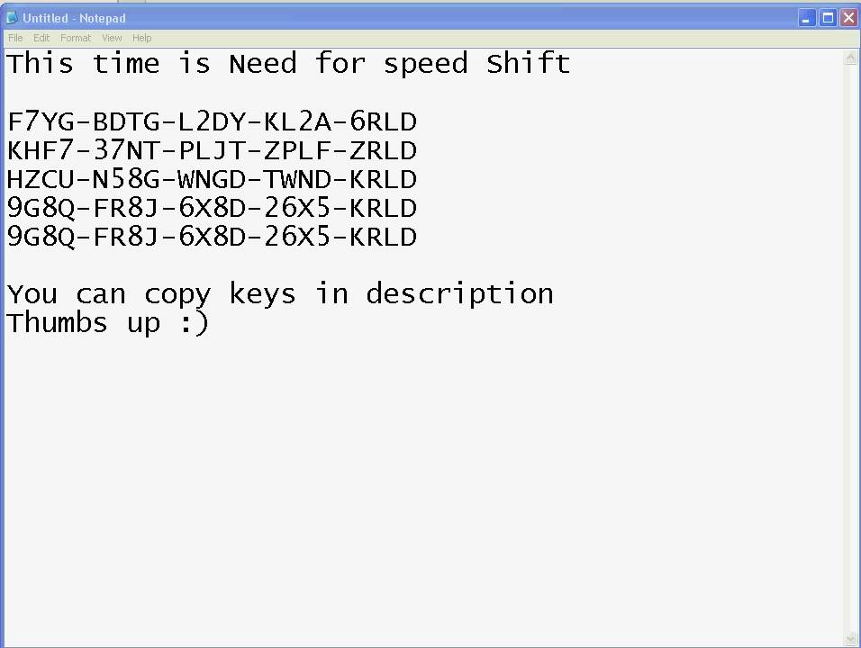Viewport: 861px width, 648px height.
Task: Open the Edit menu
Action: [x=41, y=38]
